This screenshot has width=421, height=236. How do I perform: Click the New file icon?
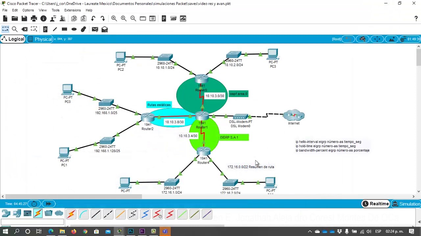[x=5, y=19]
